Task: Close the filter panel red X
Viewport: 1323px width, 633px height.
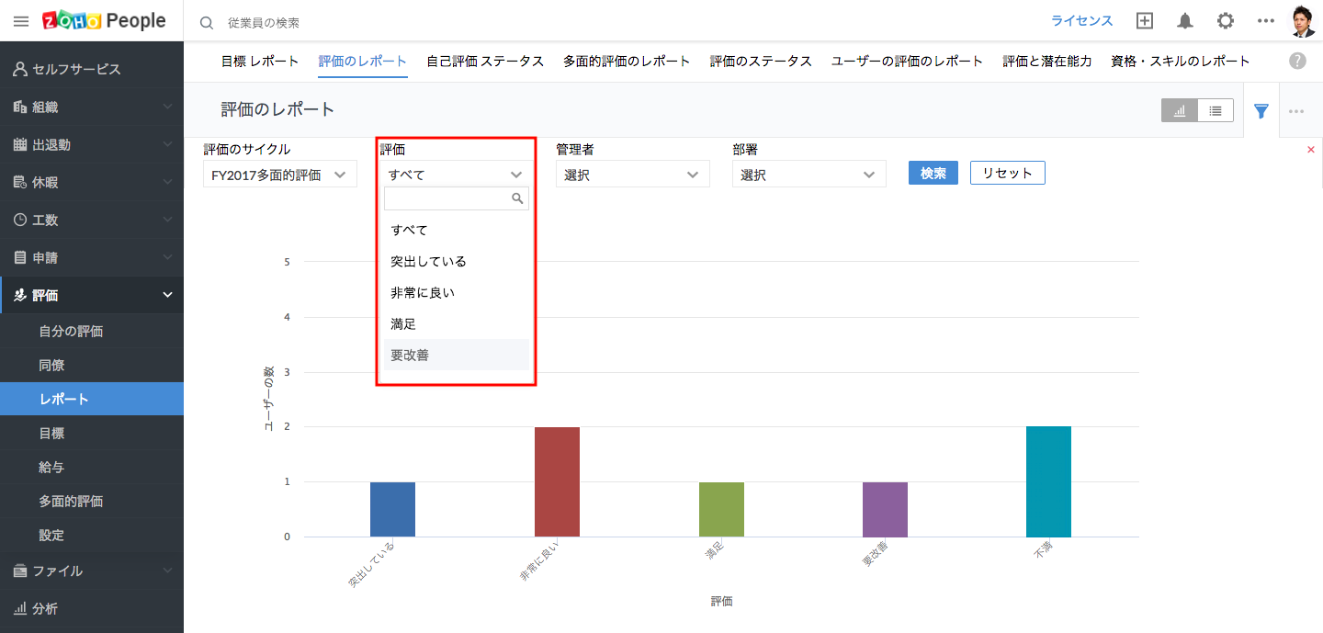Action: tap(1310, 150)
